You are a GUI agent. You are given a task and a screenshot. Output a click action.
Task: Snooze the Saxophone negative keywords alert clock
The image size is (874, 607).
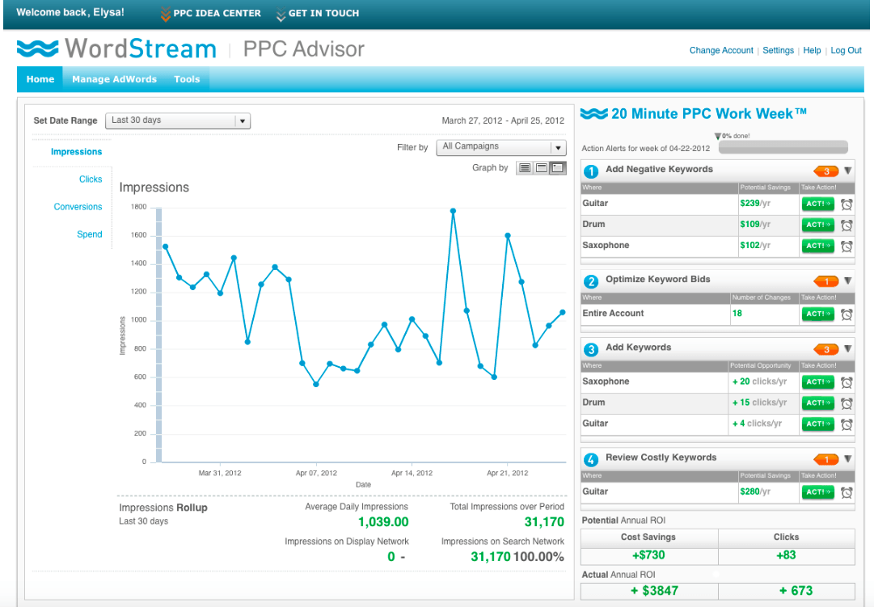[847, 246]
